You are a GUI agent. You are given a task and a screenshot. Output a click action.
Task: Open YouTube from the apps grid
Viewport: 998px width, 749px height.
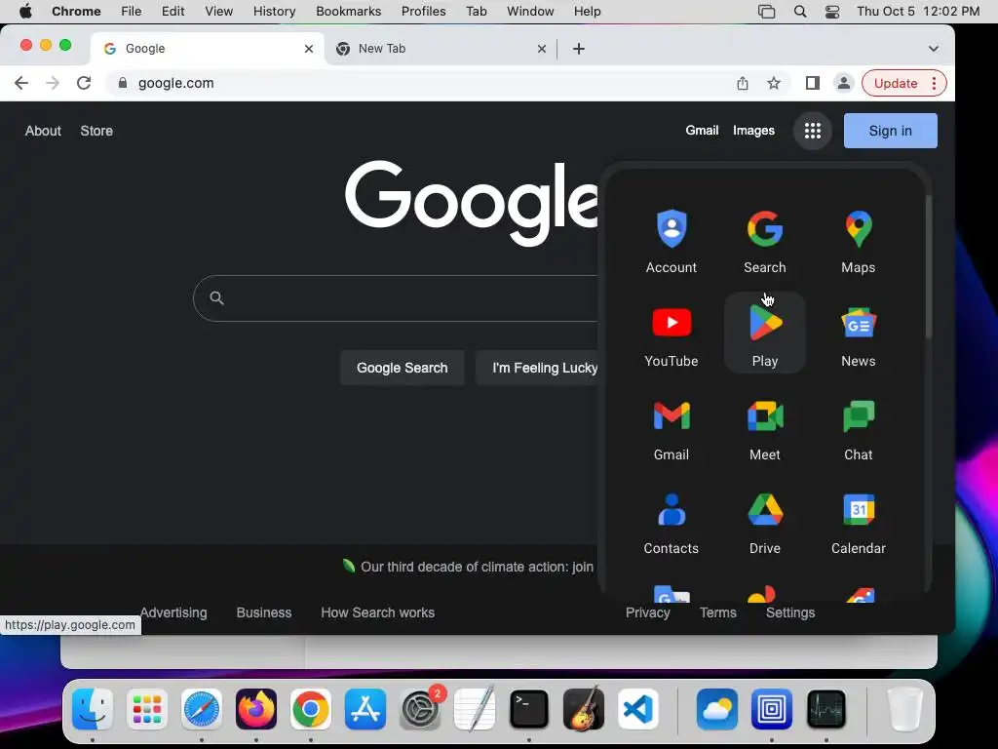(671, 334)
